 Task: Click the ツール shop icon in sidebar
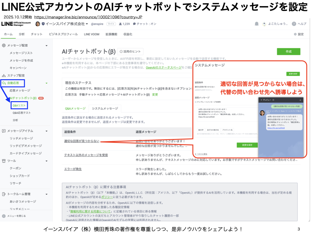point(4,161)
